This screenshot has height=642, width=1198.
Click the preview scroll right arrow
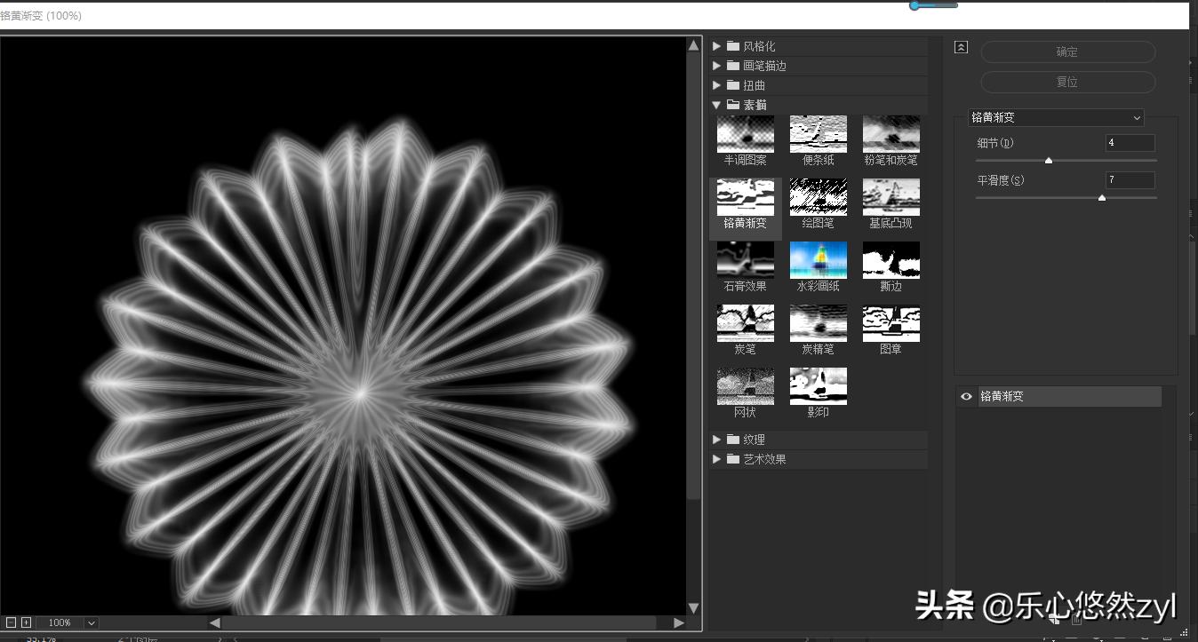click(680, 622)
